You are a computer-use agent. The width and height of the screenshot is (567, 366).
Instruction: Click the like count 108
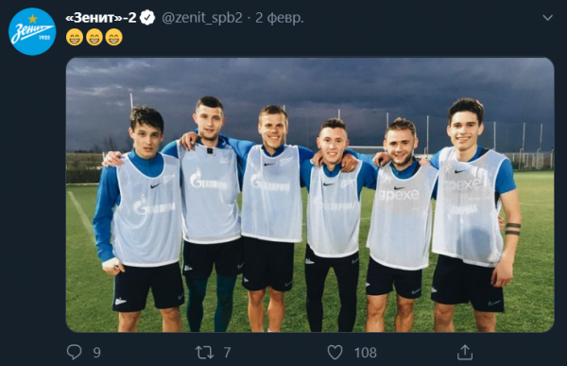tap(365, 353)
